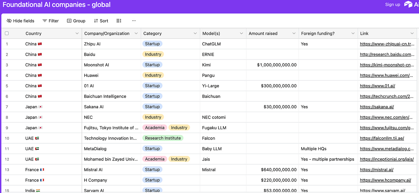Open the research.baidu.com link
The width and height of the screenshot is (419, 193).
(x=387, y=54)
